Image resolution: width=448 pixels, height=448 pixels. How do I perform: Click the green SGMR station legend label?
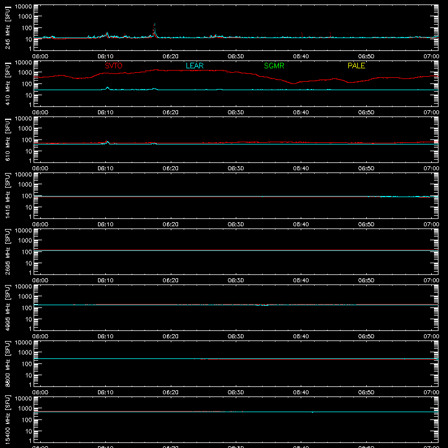(x=274, y=66)
